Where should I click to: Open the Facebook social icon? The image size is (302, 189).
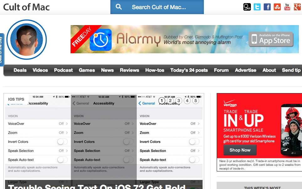point(267,7)
